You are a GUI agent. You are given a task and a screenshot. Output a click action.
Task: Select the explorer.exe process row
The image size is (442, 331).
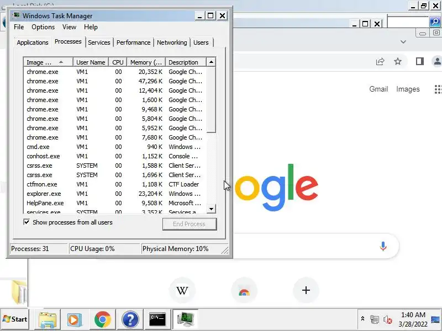click(115, 194)
